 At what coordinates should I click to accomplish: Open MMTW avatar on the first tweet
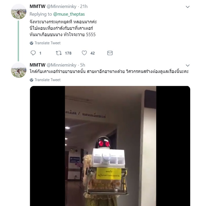click(19, 12)
